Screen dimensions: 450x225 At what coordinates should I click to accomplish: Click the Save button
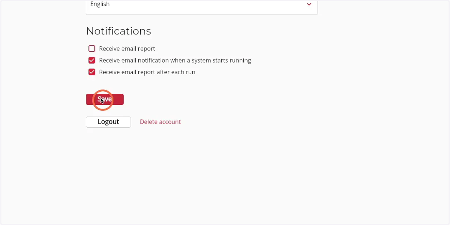click(x=105, y=99)
